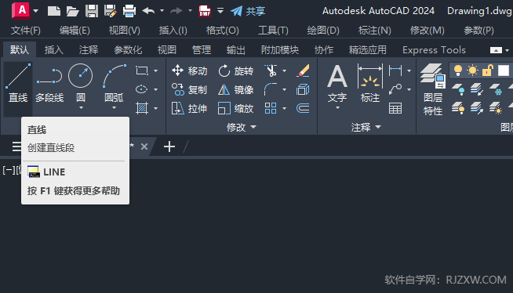
Task: Select the Polyline (多段线) tool
Action: point(49,83)
